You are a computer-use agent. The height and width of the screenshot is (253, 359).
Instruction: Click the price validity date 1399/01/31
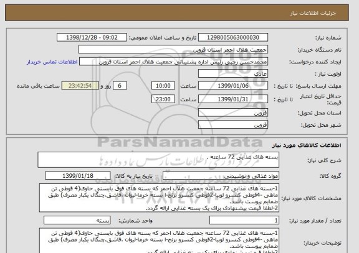click(233, 99)
